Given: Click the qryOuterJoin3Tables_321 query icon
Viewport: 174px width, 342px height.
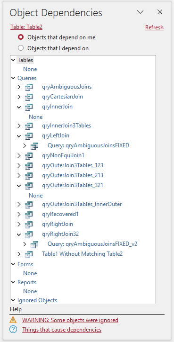Looking at the screenshot, I should (x=29, y=186).
